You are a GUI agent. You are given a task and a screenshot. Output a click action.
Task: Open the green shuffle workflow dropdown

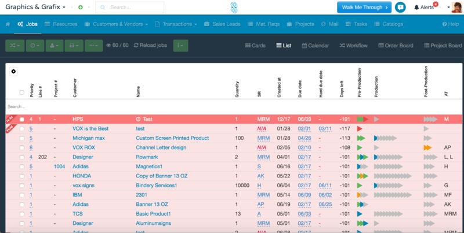tap(15, 46)
